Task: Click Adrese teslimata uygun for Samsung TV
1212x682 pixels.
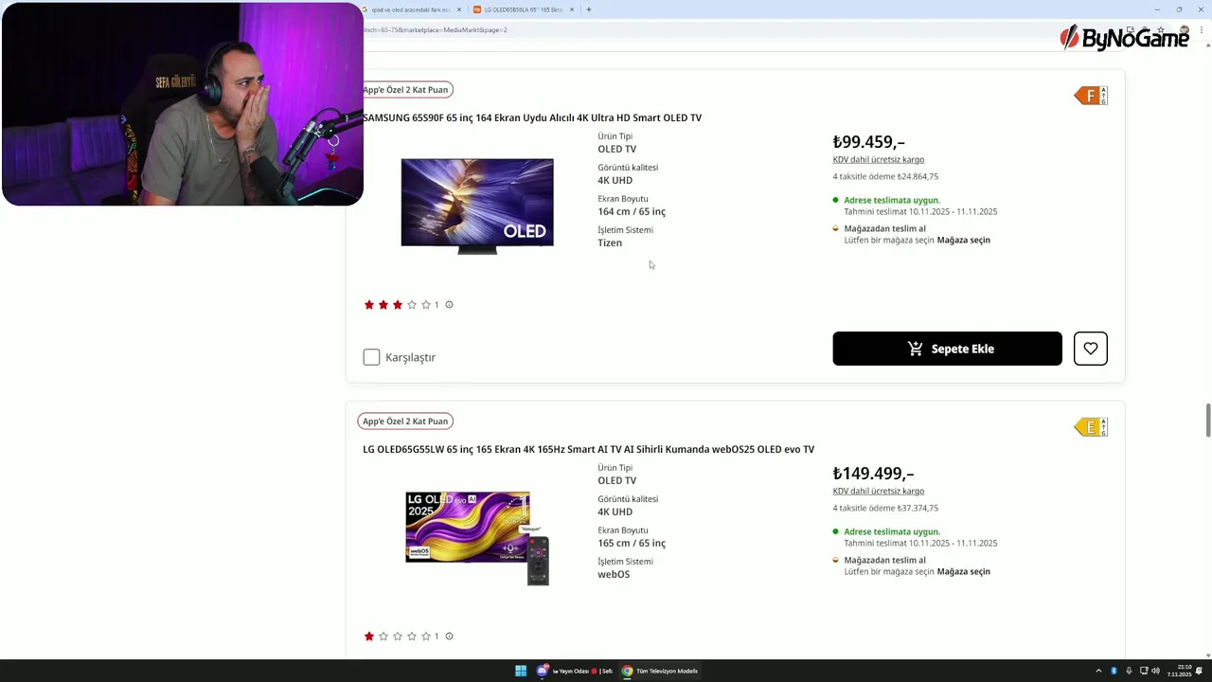Action: point(892,200)
